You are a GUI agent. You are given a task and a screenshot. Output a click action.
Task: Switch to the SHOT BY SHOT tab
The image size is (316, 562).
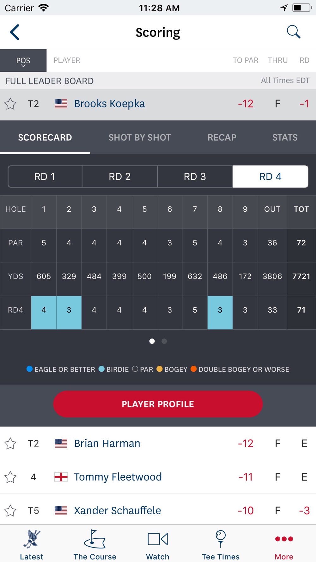pyautogui.click(x=140, y=137)
